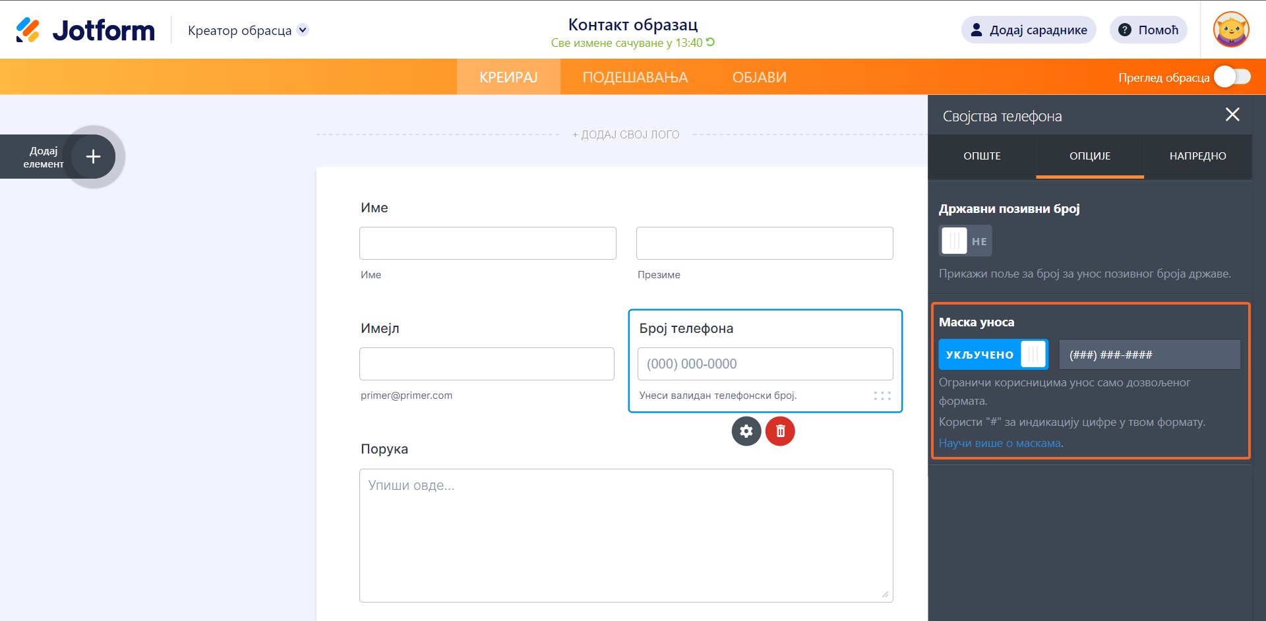The image size is (1266, 621).
Task: Click the Jotform logo icon
Action: [x=28, y=30]
